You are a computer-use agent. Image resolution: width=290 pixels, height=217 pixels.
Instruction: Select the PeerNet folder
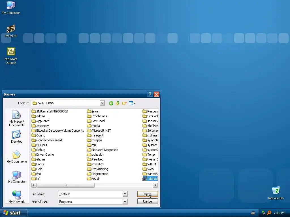point(95,159)
